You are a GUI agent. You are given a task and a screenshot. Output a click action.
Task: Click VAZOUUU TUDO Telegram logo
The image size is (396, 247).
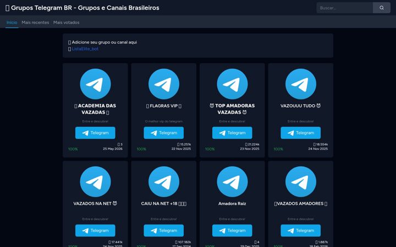300,84
